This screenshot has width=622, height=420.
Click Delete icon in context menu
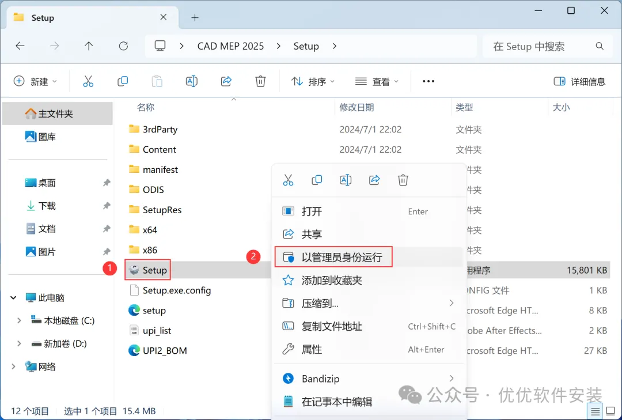click(x=403, y=180)
